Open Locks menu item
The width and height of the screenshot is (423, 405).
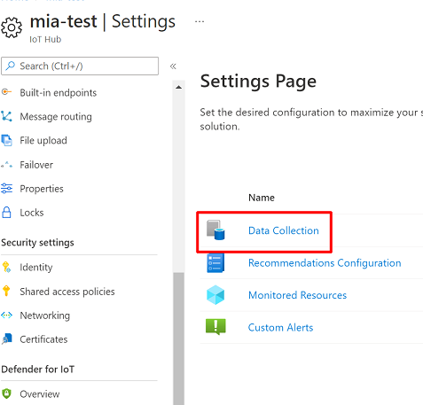pyautogui.click(x=32, y=213)
